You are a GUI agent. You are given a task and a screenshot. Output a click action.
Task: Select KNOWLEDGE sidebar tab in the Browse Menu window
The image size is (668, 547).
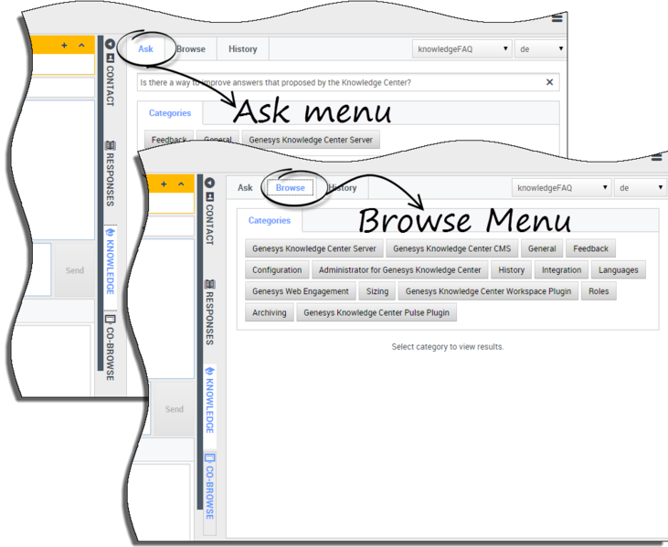[209, 400]
